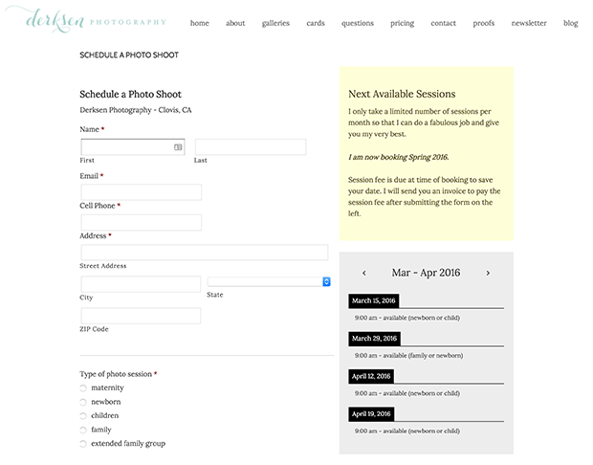This screenshot has height=465, width=593.
Task: Select the children session type
Action: coord(83,416)
